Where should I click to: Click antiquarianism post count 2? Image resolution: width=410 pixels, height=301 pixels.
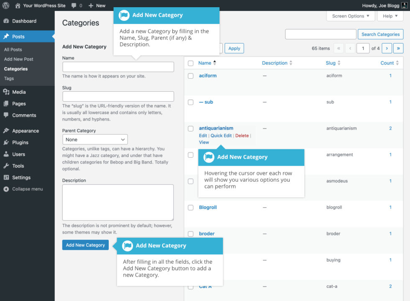[390, 128]
